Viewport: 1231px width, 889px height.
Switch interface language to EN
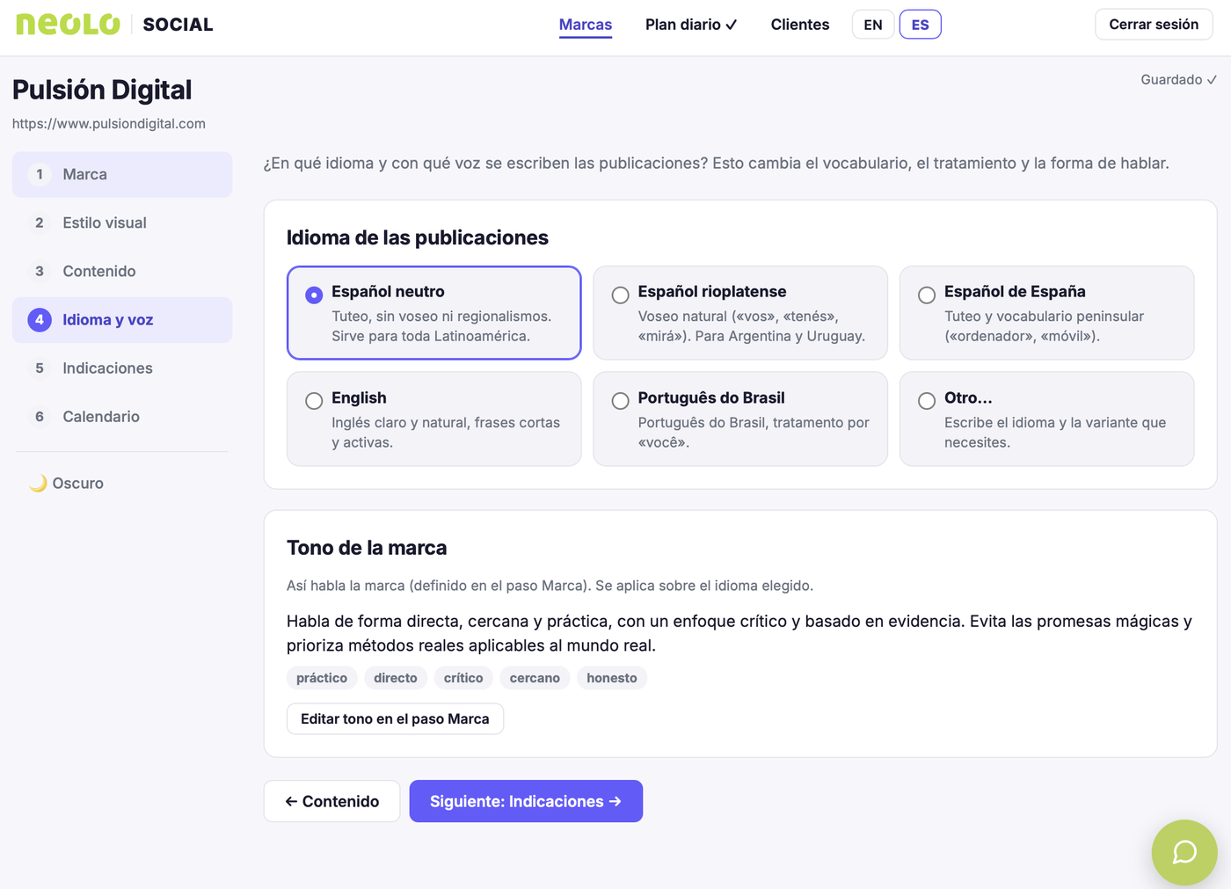(873, 25)
